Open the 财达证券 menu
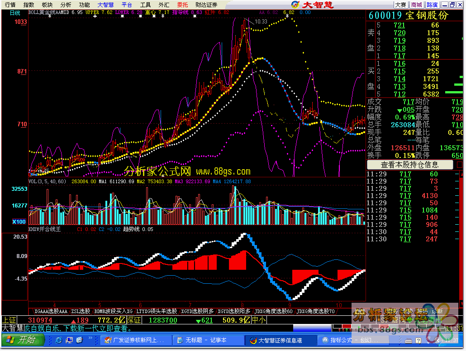Image resolution: width=466 pixels, height=351 pixels. 206,5
